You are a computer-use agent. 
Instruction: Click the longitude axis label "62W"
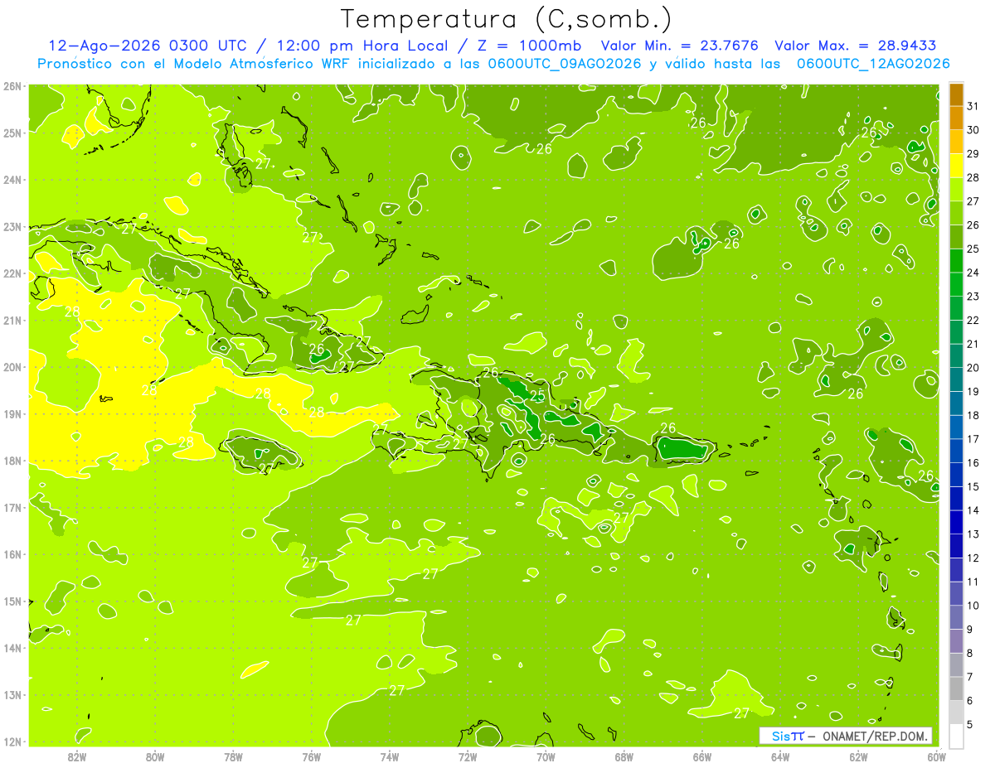click(858, 756)
